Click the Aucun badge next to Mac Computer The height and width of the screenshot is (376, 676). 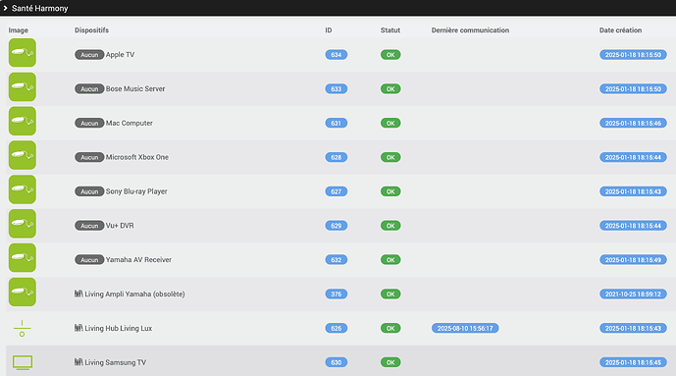(x=89, y=123)
